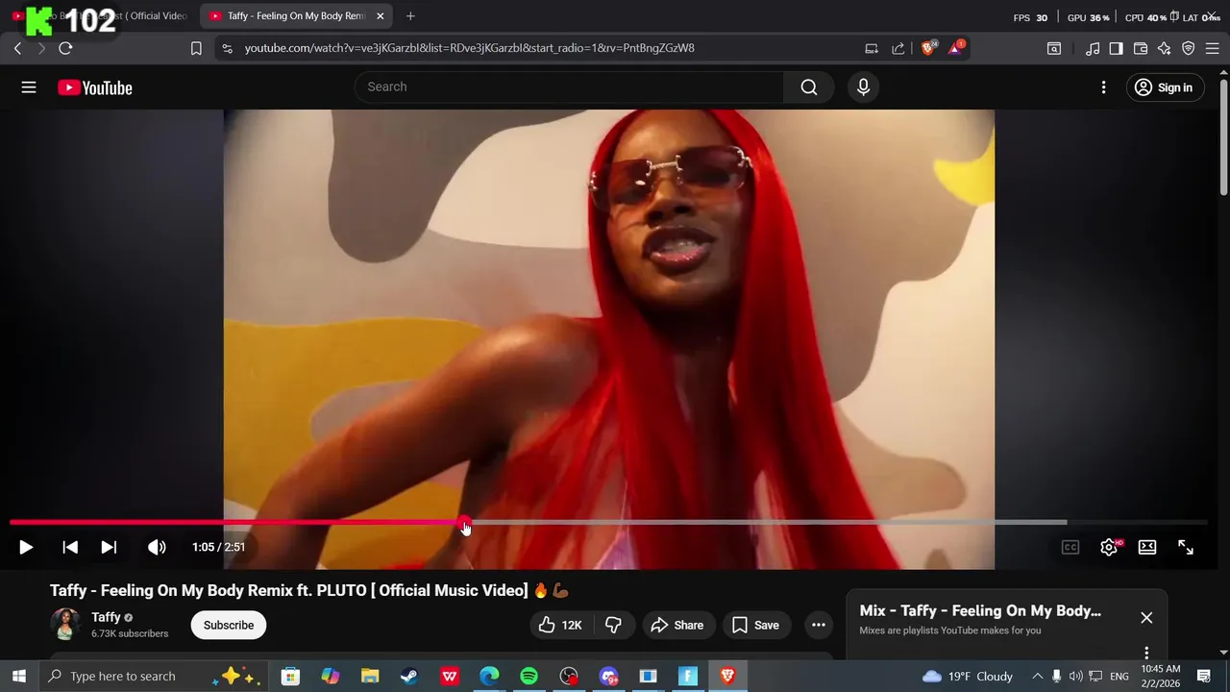
Task: Start voice search with the microphone
Action: [863, 86]
